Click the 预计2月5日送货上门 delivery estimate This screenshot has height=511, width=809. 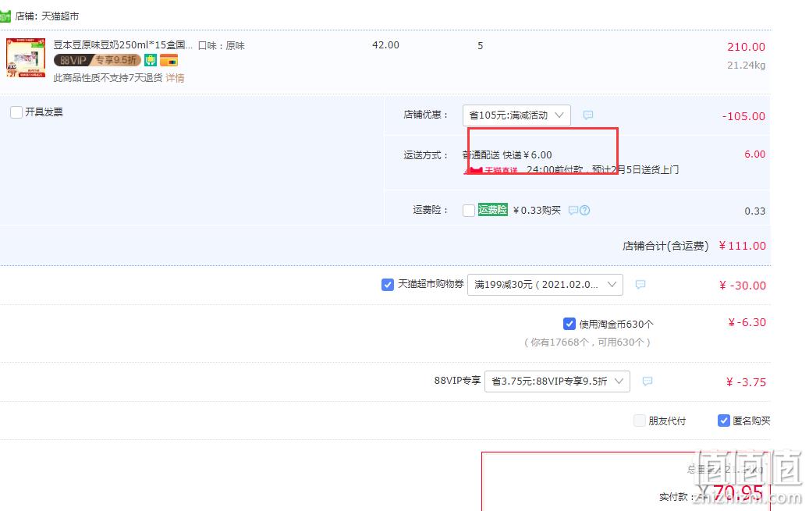(635, 170)
